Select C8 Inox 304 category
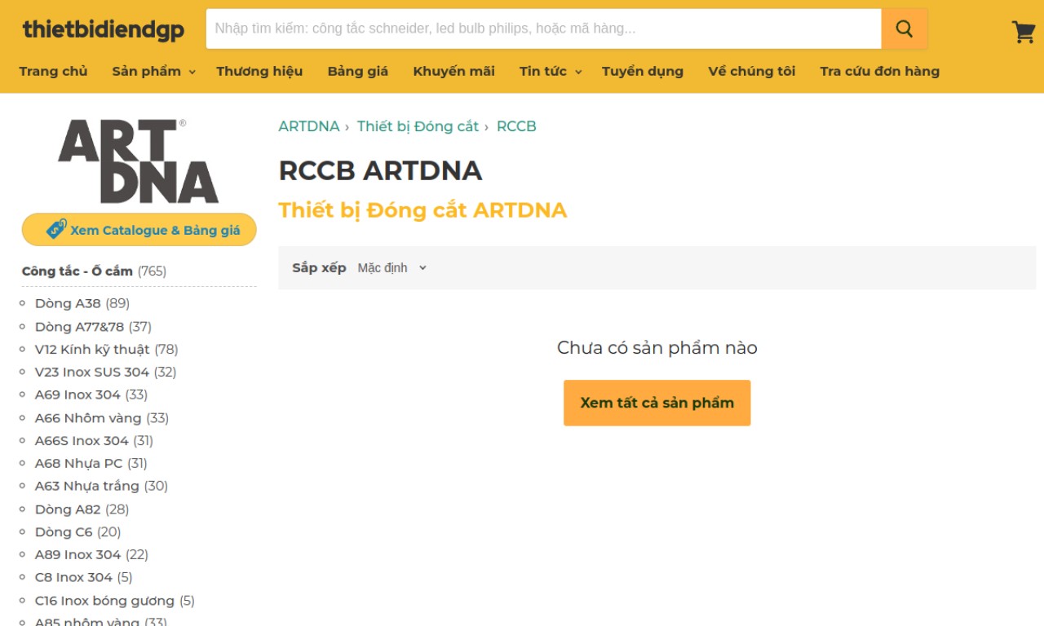 tap(73, 577)
